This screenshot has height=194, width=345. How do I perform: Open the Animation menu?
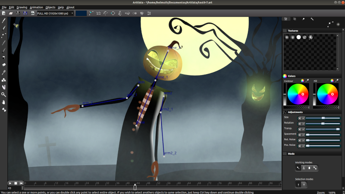tap(36, 7)
